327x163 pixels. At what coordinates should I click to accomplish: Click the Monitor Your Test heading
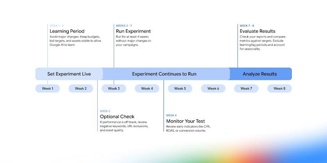186,121
